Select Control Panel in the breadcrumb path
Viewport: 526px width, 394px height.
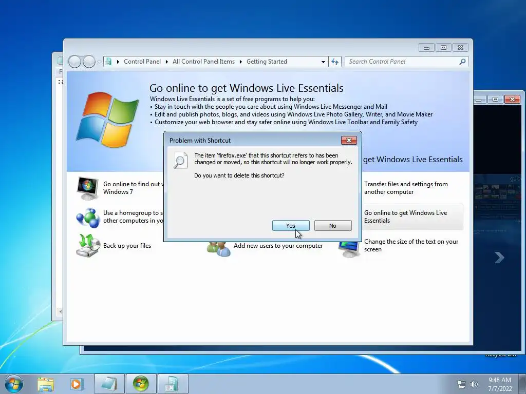[142, 62]
